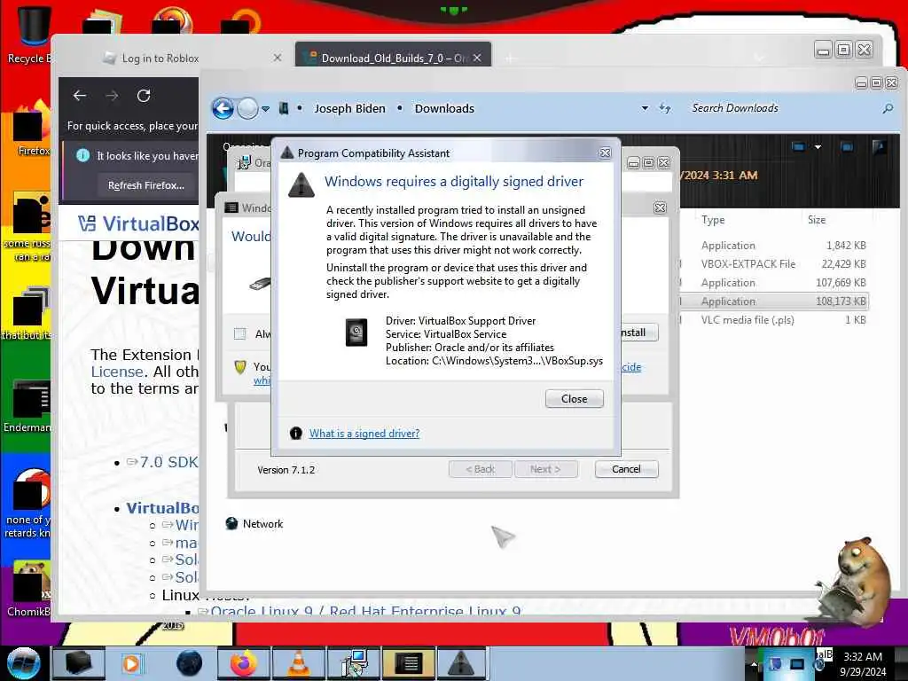Open the ChomikB desktop icon

pos(29,590)
